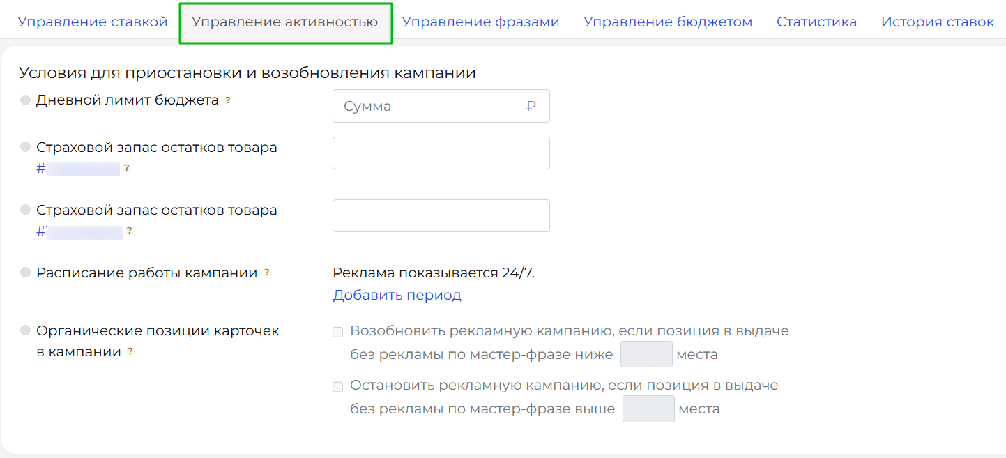Switch to the Управление ставкой tab

point(93,22)
